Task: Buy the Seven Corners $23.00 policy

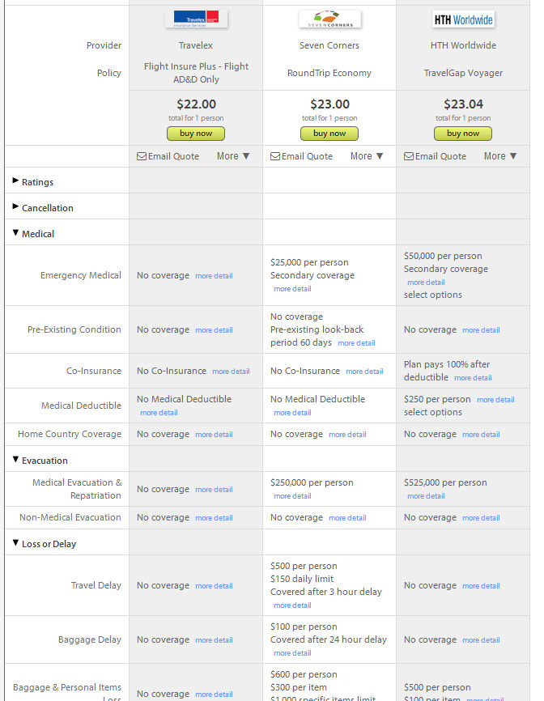Action: [x=329, y=134]
